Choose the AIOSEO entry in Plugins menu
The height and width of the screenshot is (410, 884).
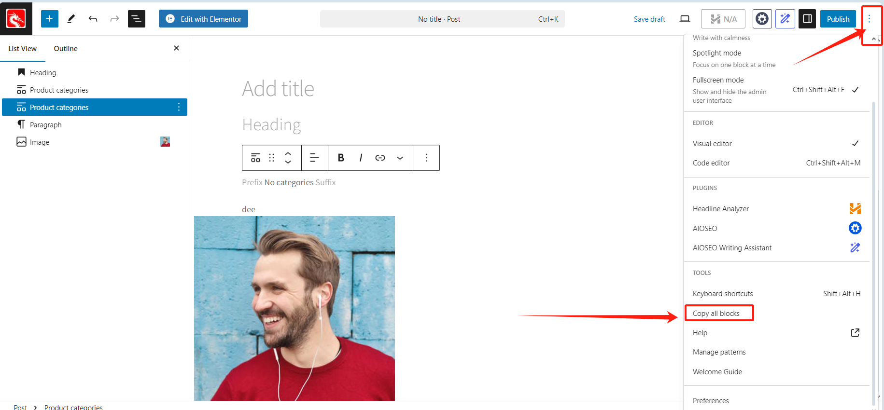(777, 228)
